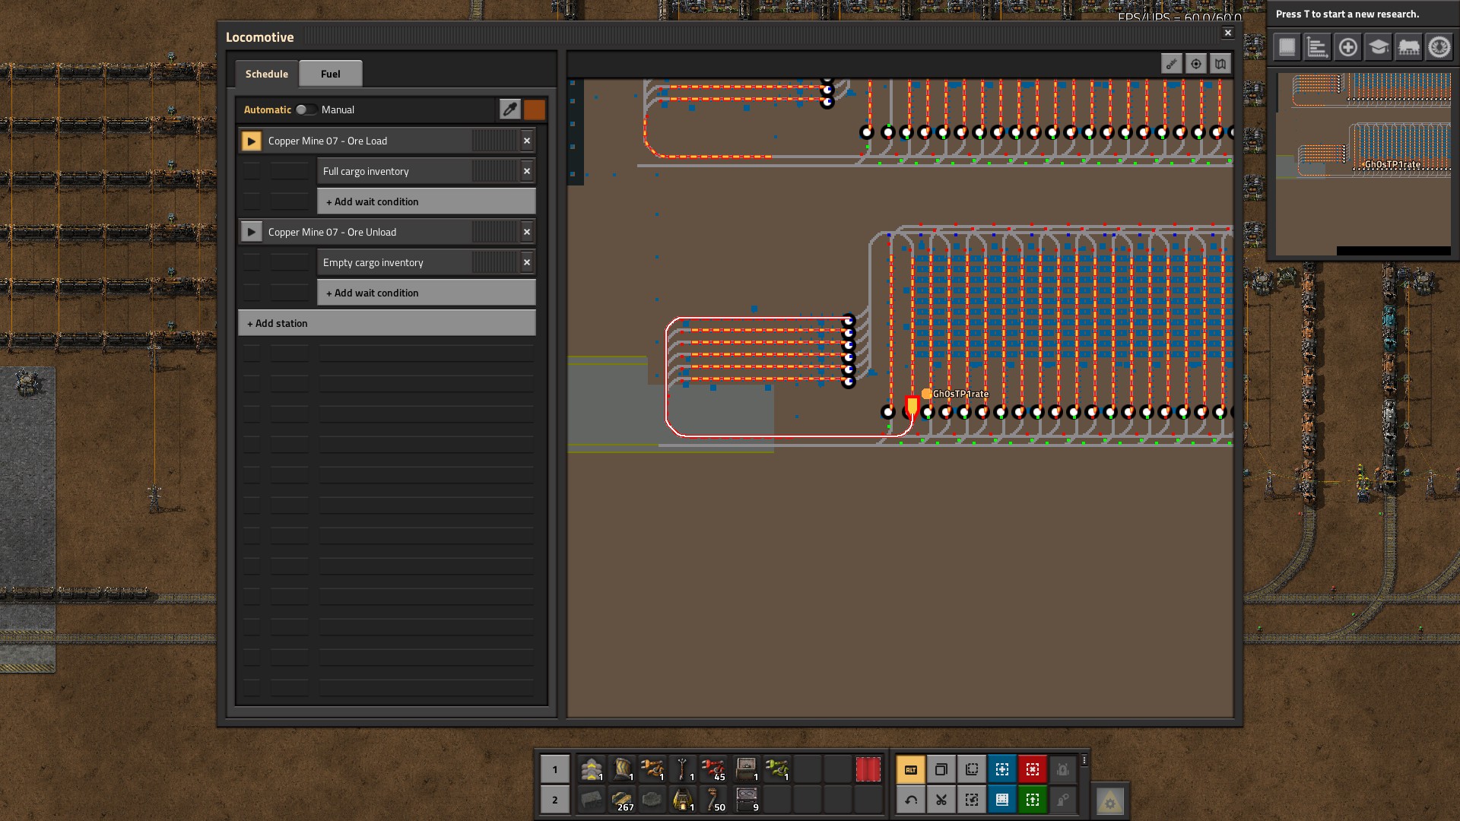Viewport: 1460px width, 821px height.
Task: Click the Copper Mine 07 - Ore Unload entry
Action: 390,232
